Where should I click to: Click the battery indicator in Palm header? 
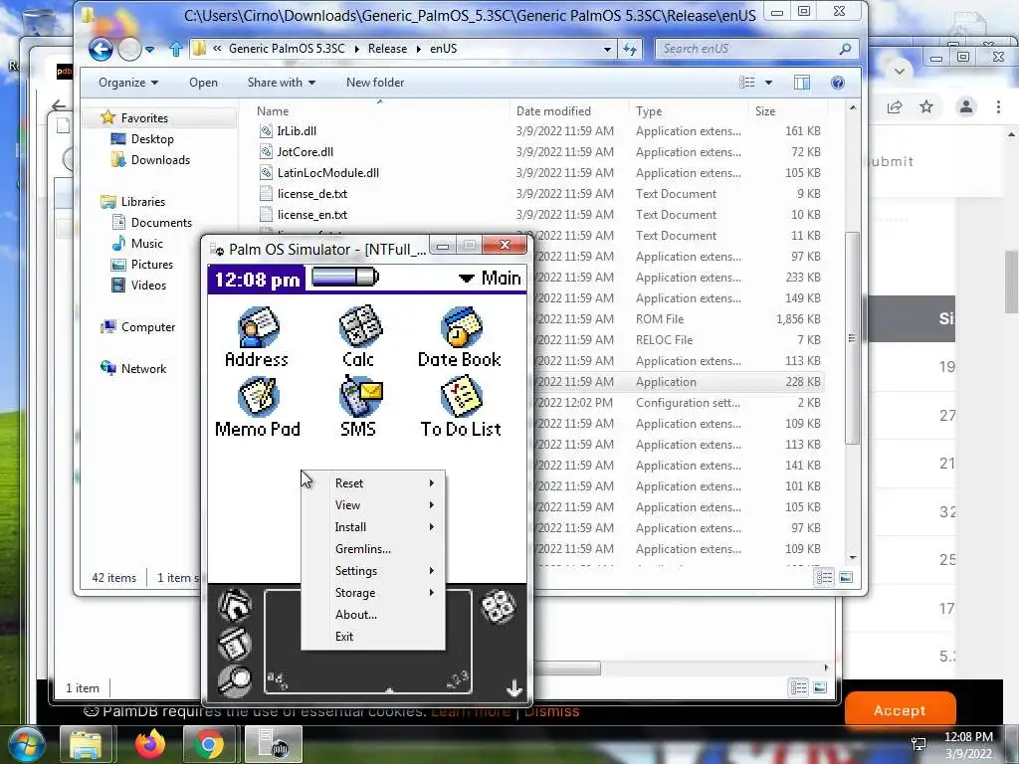click(x=344, y=278)
